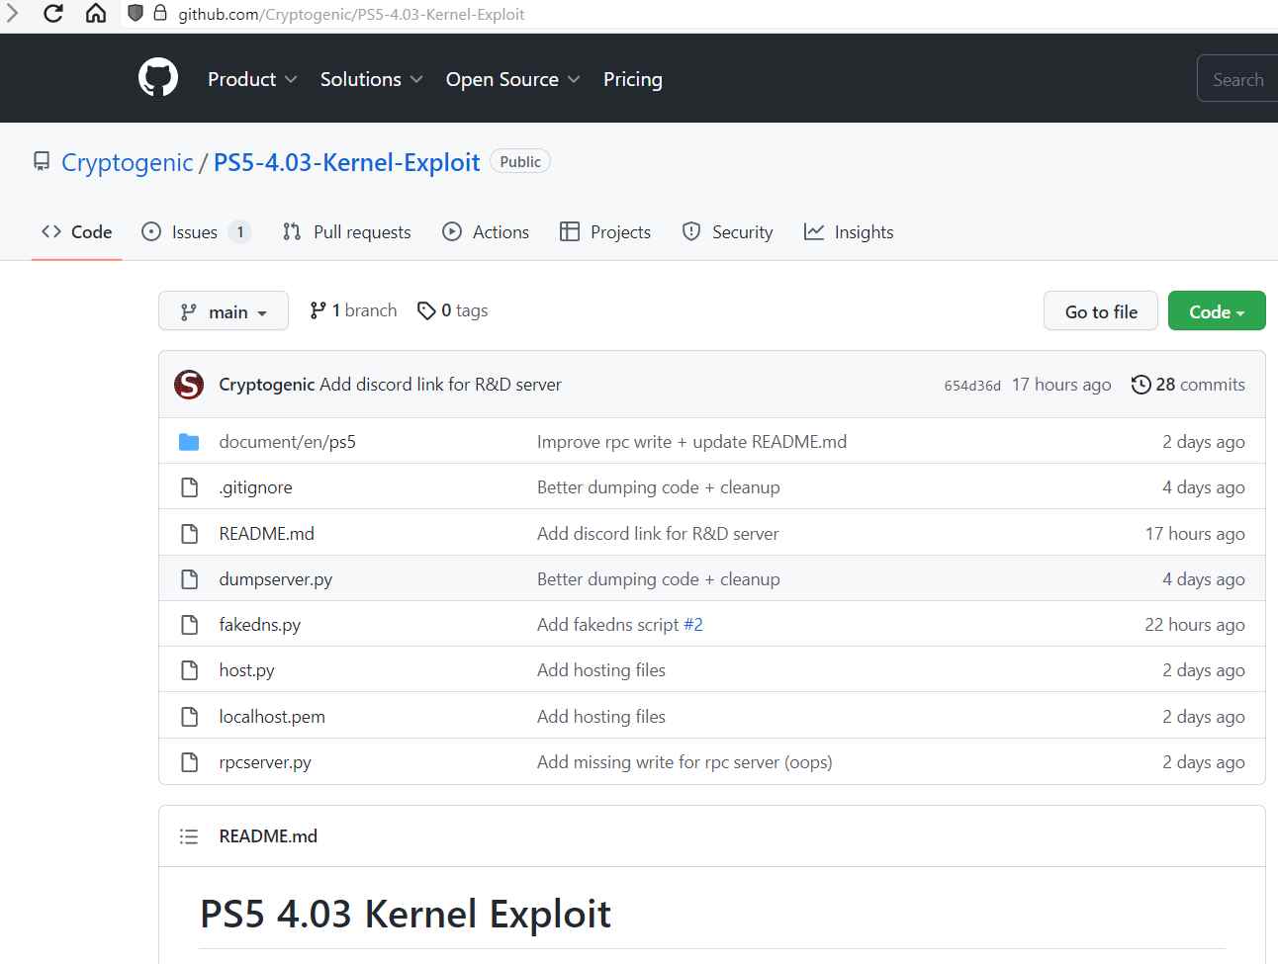Screen dimensions: 1278x964
Task: Click the Security shield icon
Action: click(690, 231)
